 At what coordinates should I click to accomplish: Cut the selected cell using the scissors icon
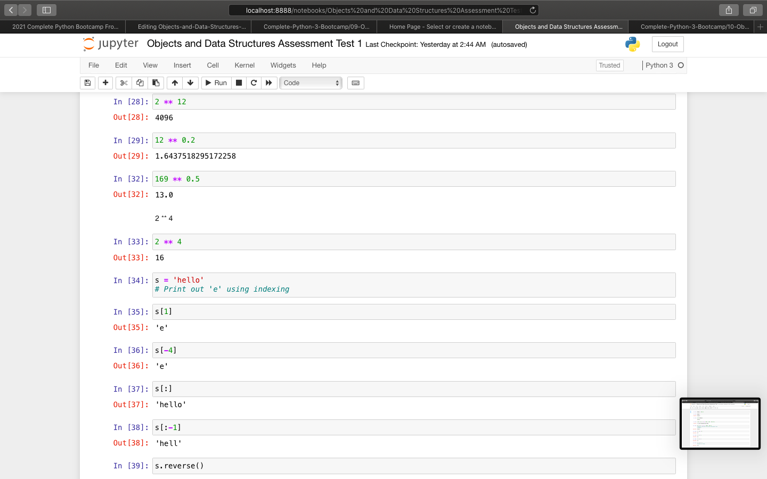[x=123, y=82]
